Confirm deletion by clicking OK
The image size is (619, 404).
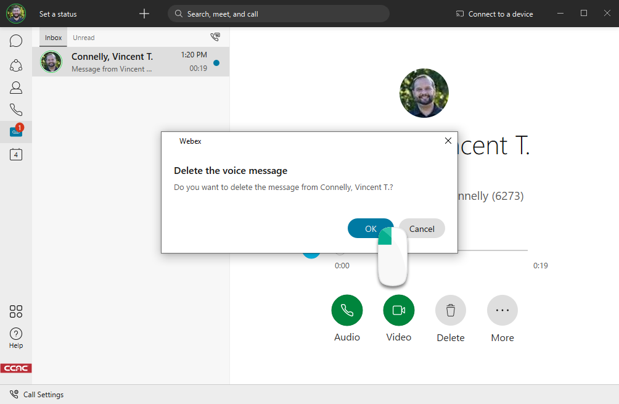[371, 228]
